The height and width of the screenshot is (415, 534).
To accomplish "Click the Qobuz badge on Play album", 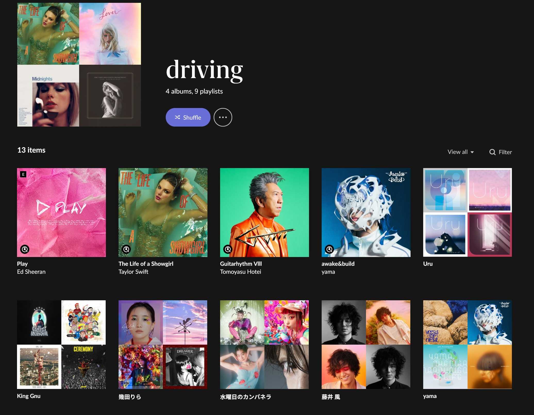I will point(25,249).
